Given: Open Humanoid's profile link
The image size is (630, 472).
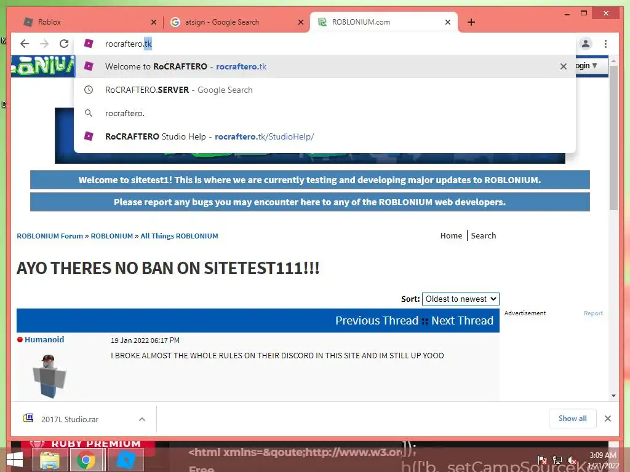Looking at the screenshot, I should coord(44,339).
